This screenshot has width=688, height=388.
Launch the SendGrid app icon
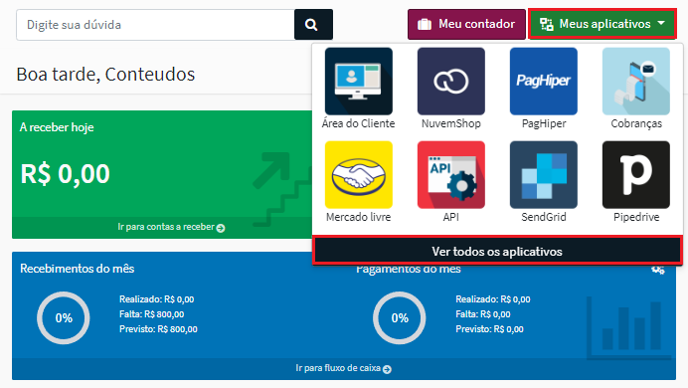(544, 175)
